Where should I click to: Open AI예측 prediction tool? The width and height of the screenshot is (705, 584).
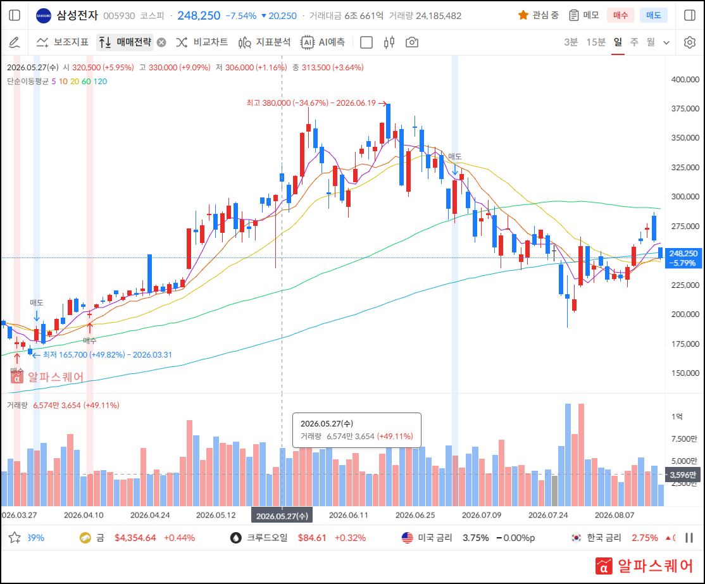(323, 42)
